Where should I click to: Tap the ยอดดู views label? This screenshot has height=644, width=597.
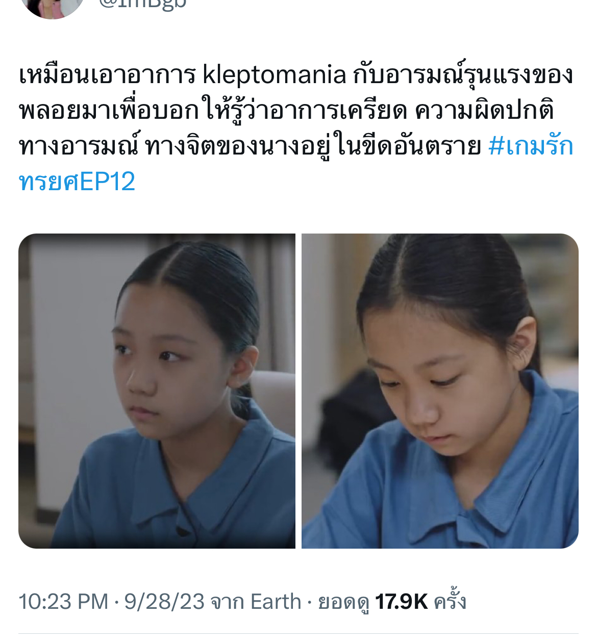[343, 603]
